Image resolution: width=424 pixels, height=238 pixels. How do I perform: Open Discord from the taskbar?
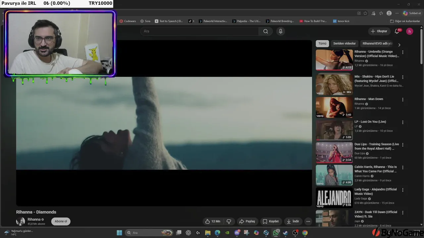(237, 233)
